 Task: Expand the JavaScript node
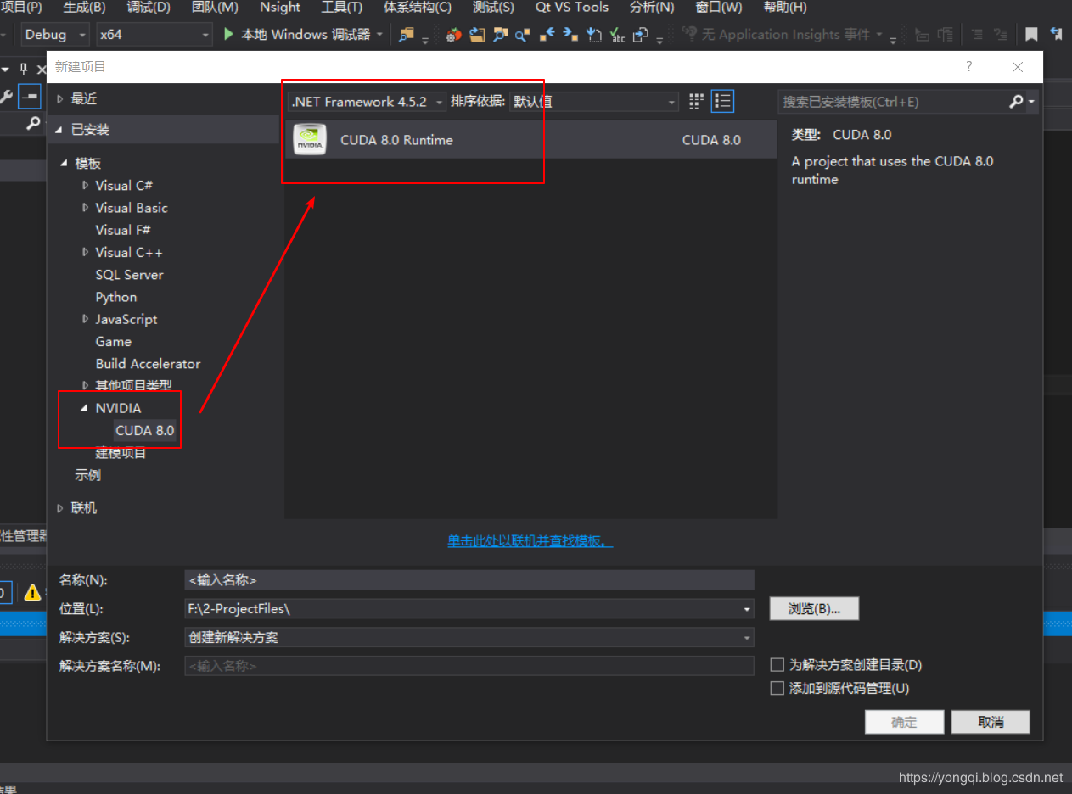tap(86, 319)
